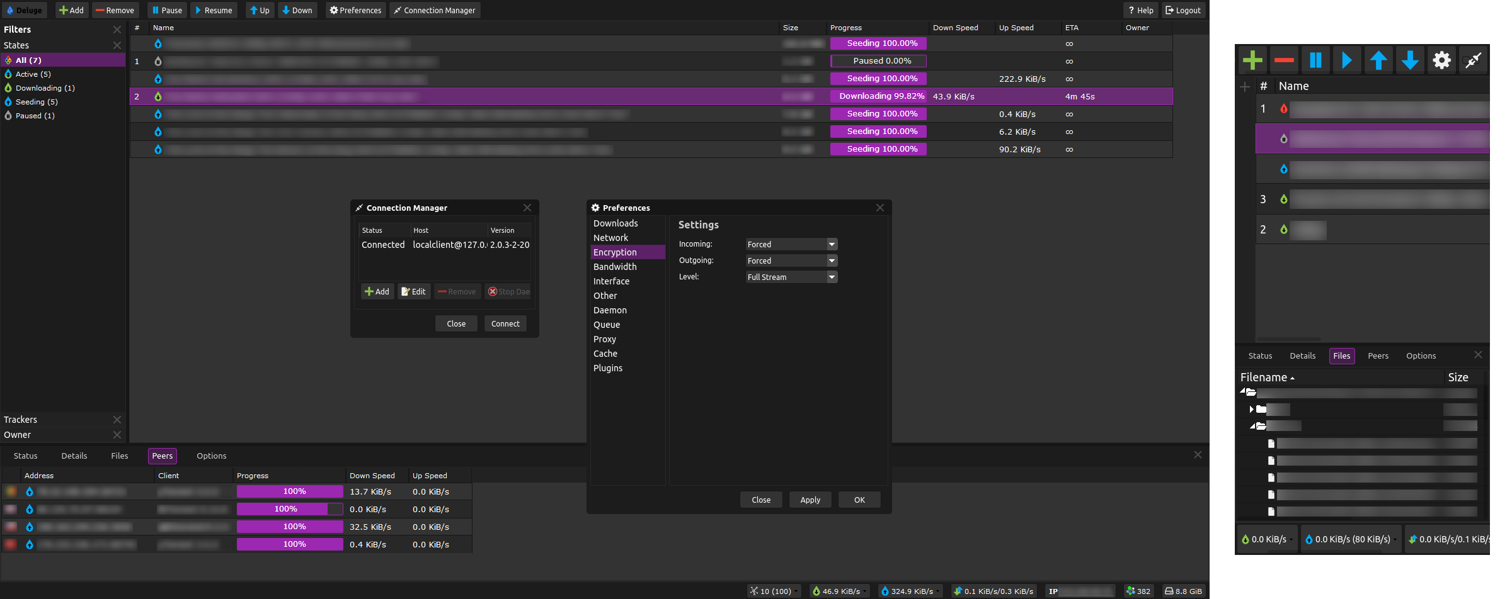Viewport: 1512px width, 599px height.
Task: Click the Up button in the main toolbar
Action: (260, 10)
